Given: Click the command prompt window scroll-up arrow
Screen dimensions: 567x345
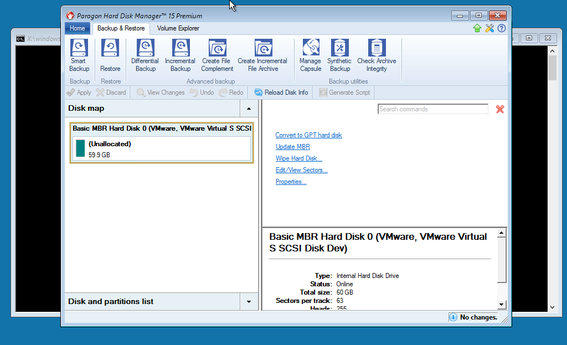Looking at the screenshot, I should click(x=552, y=51).
